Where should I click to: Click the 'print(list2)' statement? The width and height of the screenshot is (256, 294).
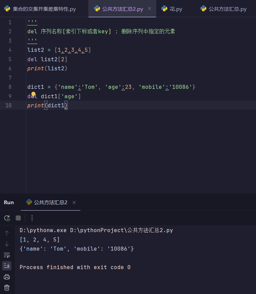[47, 68]
